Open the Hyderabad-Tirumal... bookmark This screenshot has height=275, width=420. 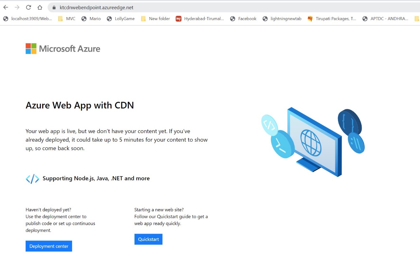(x=200, y=19)
